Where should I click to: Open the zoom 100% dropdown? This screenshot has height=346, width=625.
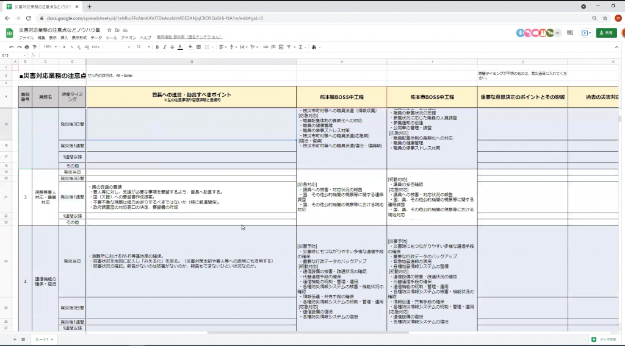pyautogui.click(x=50, y=47)
